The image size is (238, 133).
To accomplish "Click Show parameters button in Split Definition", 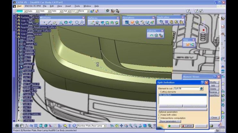I will click(x=170, y=121).
